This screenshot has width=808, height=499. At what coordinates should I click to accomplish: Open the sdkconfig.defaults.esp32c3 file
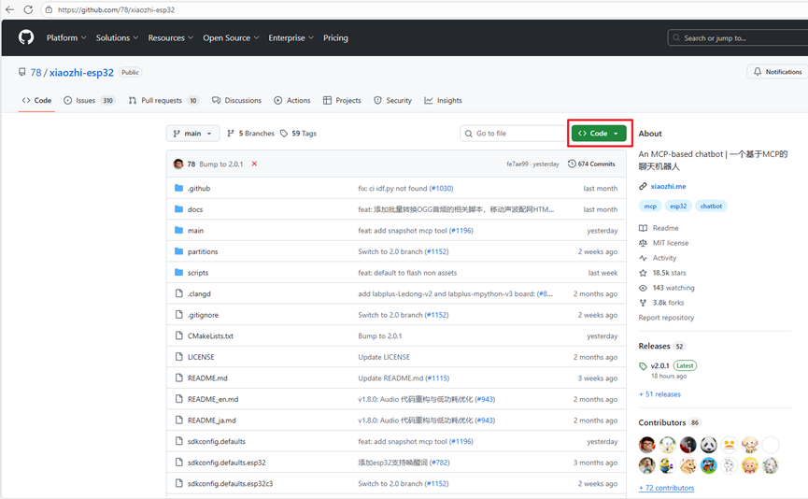(231, 483)
